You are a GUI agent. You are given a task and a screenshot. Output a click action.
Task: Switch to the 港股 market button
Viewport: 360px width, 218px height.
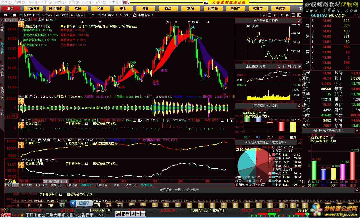click(x=78, y=9)
